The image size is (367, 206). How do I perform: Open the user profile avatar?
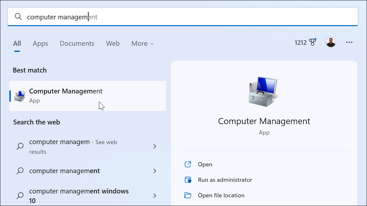331,42
